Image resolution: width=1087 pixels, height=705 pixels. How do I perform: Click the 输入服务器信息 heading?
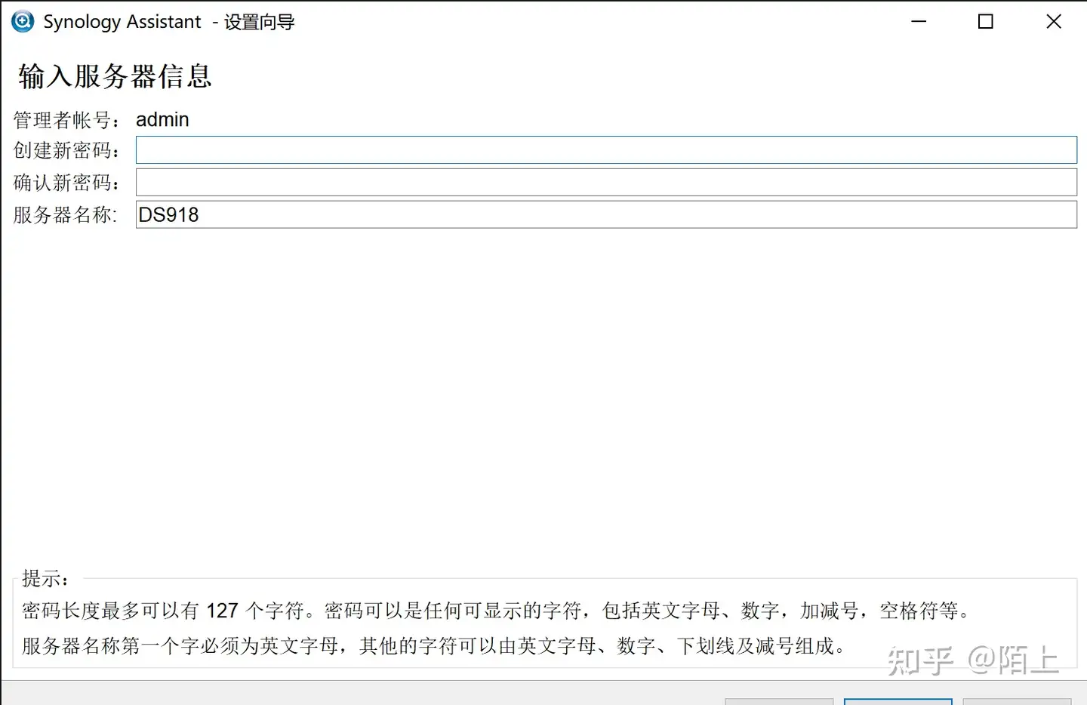[x=115, y=76]
